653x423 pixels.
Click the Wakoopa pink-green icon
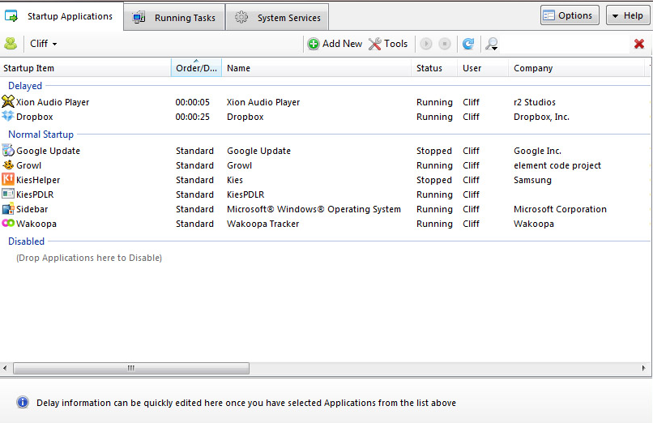tap(8, 223)
